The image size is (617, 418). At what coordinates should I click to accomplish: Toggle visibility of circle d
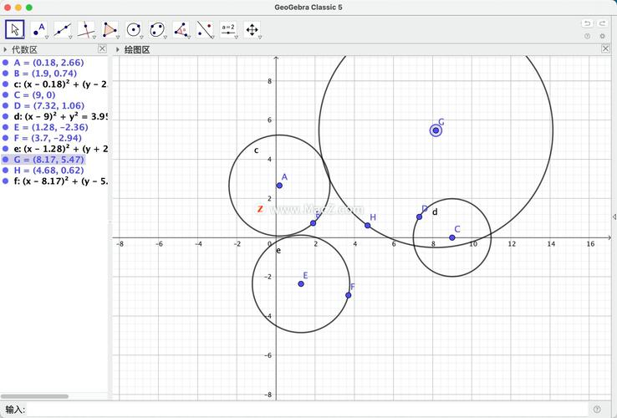pos(6,116)
